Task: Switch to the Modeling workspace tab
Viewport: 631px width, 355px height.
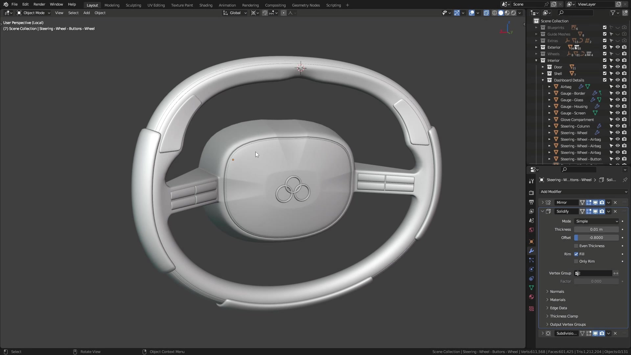Action: click(x=112, y=5)
